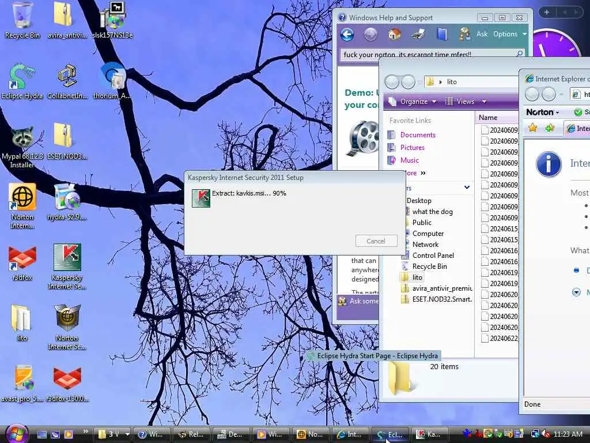The width and height of the screenshot is (590, 443).
Task: Open Browse Help book icon
Action: click(442, 34)
